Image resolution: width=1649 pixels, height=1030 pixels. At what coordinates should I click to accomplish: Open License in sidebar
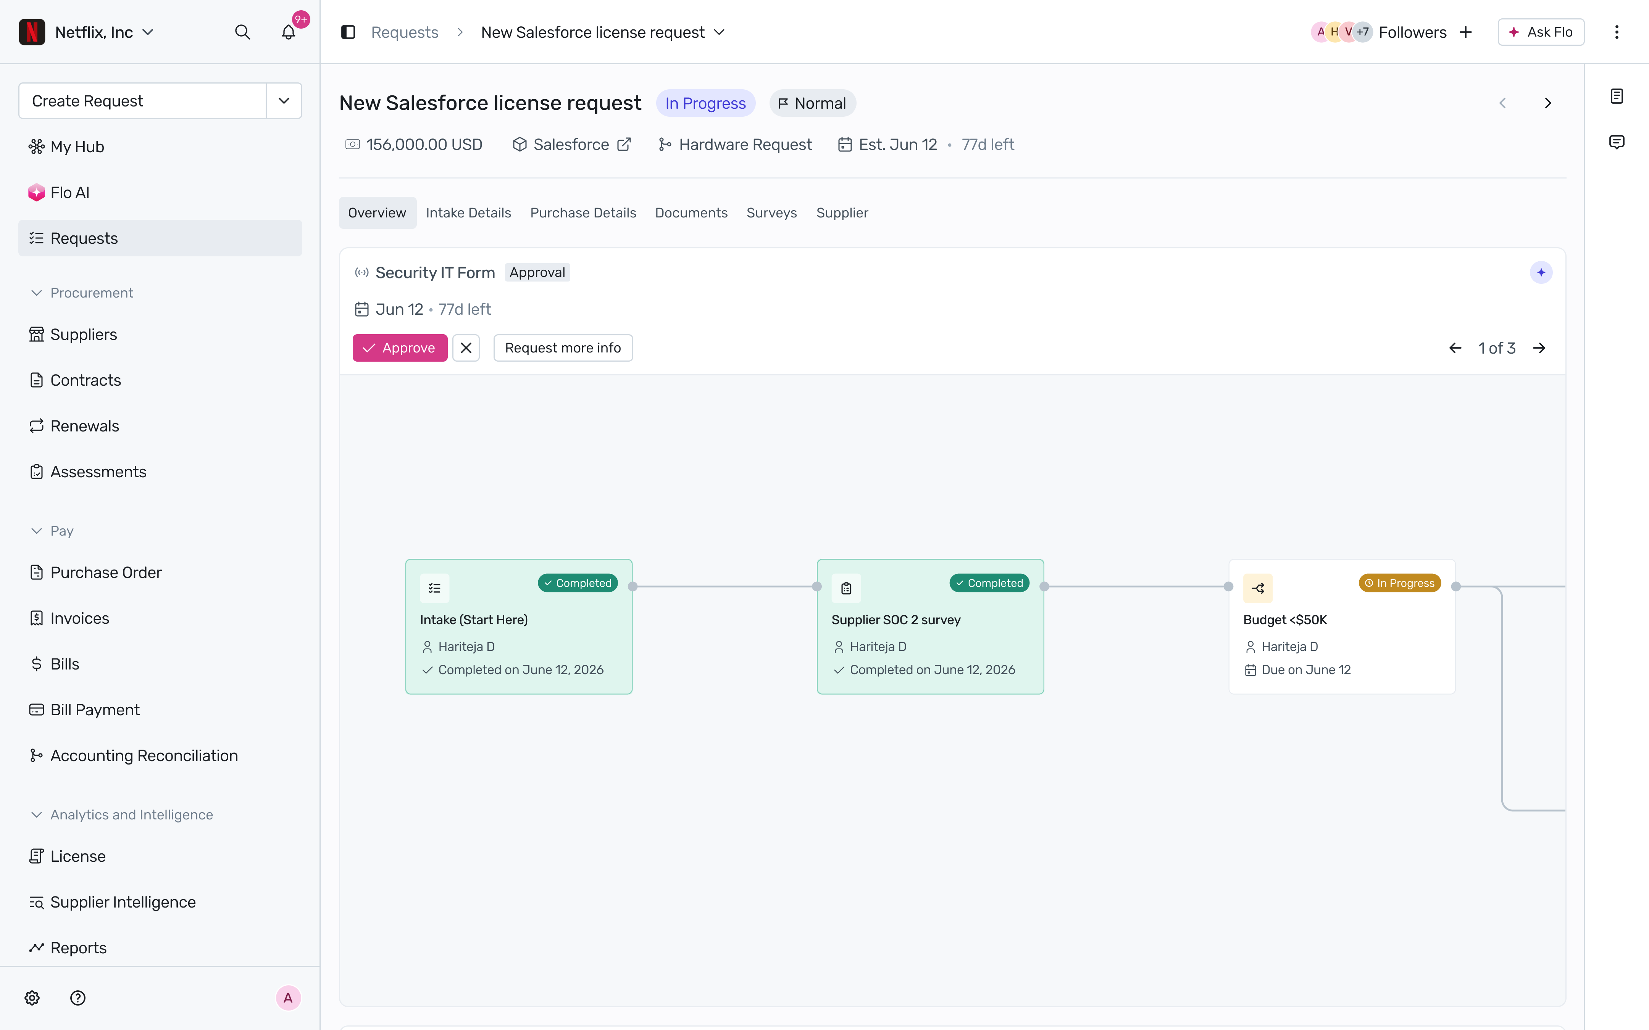point(160,856)
